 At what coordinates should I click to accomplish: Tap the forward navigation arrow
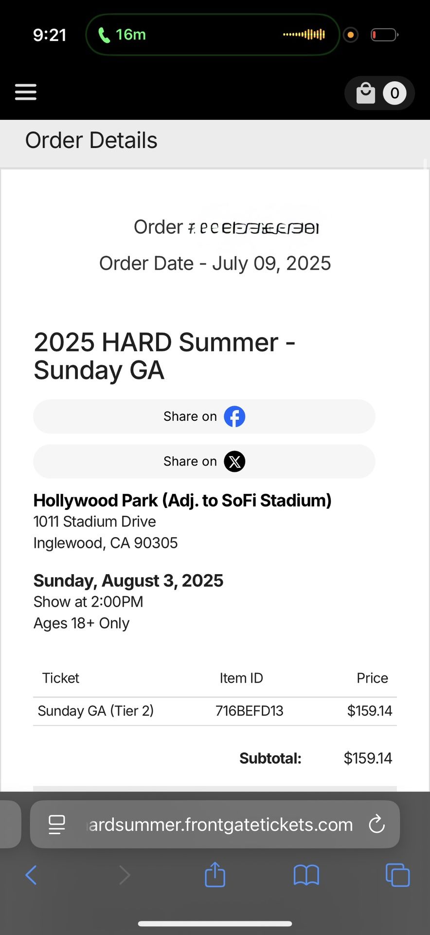coord(125,875)
